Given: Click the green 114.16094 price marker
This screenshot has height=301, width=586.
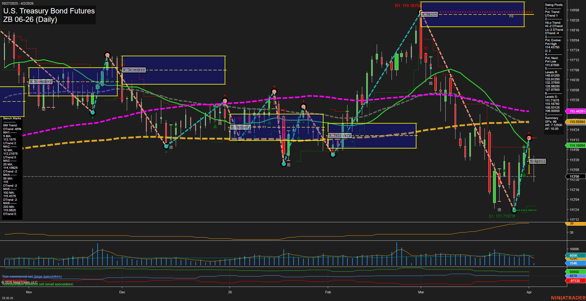Looking at the screenshot, I should (576, 145).
